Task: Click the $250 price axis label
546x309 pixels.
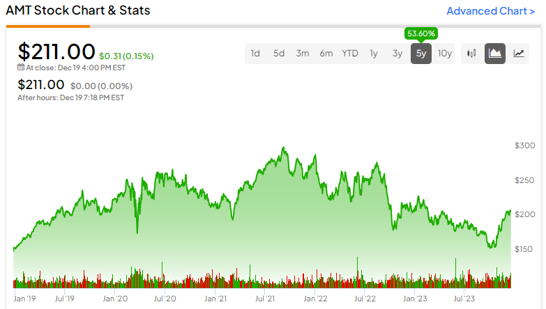Action: pyautogui.click(x=525, y=180)
